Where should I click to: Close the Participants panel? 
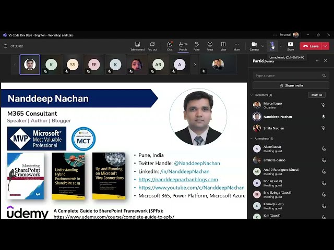[x=325, y=61]
